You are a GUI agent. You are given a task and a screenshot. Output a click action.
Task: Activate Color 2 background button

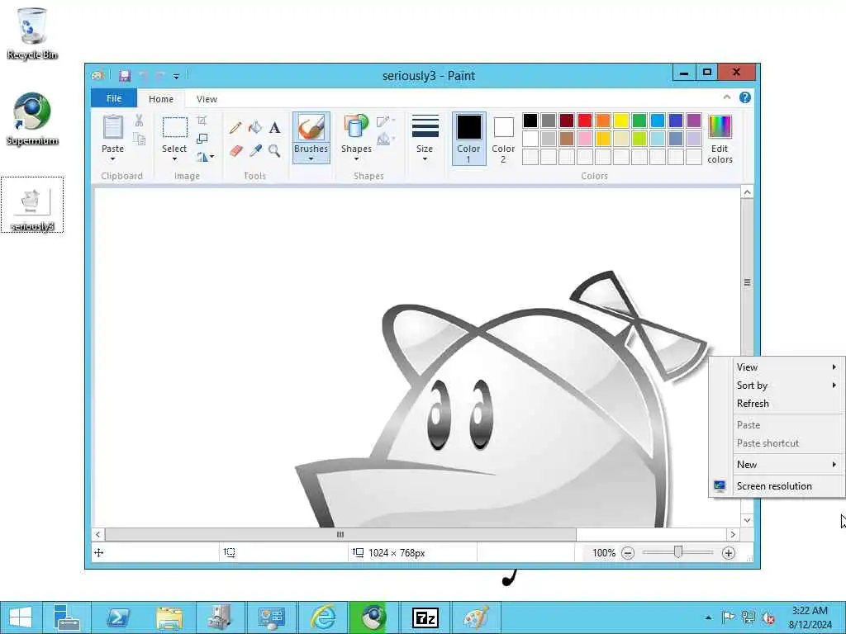(x=503, y=139)
